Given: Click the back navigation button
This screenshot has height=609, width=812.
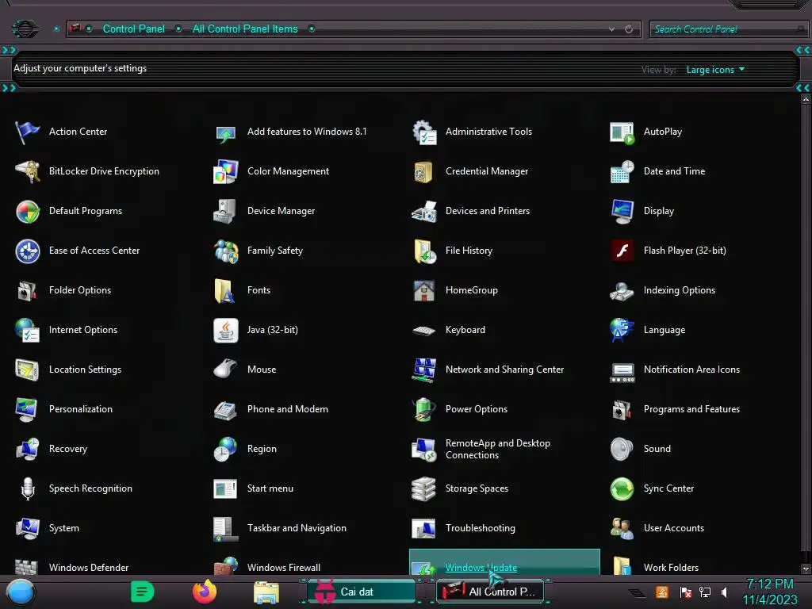Looking at the screenshot, I should coord(25,29).
